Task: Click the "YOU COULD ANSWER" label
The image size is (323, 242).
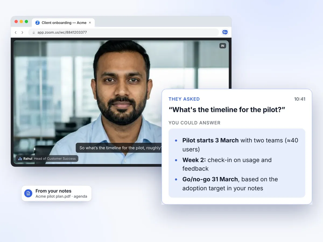Action: [194, 123]
